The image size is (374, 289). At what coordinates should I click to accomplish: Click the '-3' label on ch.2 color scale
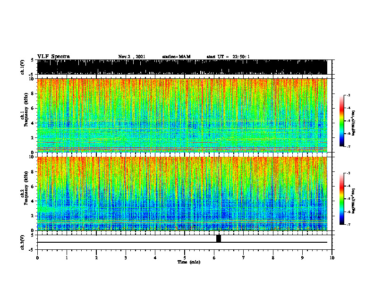pos(348,173)
